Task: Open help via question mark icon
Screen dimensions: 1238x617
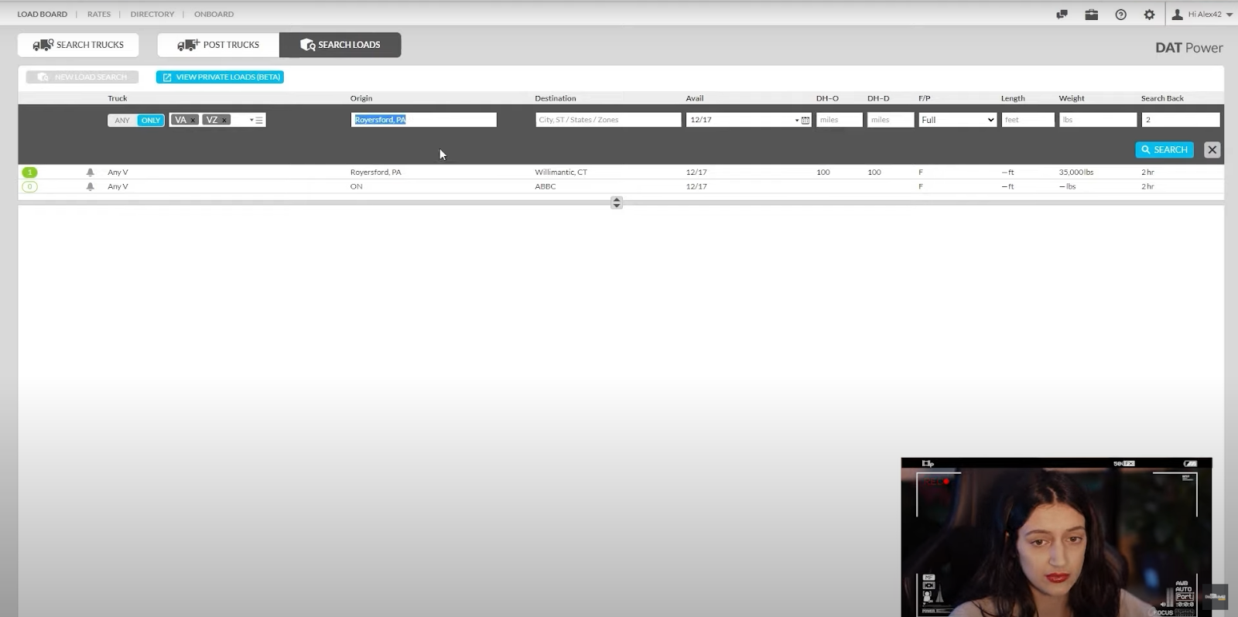Action: [1120, 15]
